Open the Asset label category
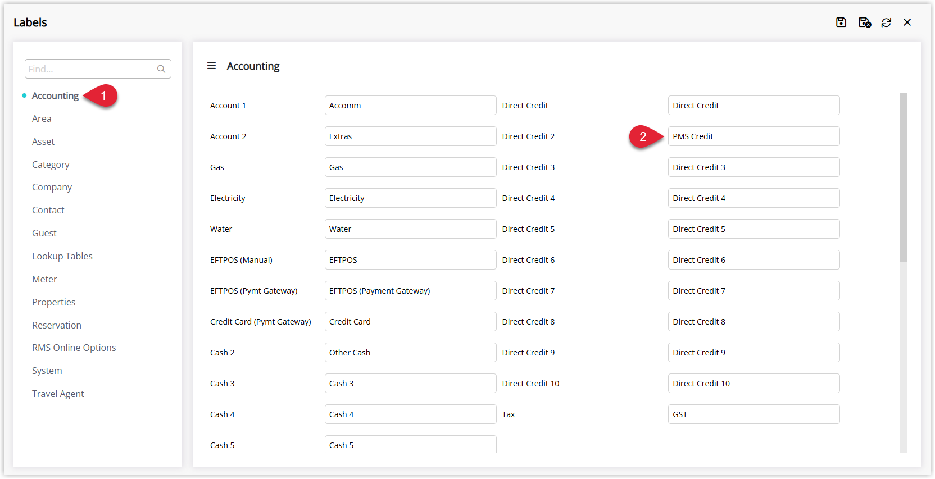Image resolution: width=935 pixels, height=479 pixels. tap(43, 142)
